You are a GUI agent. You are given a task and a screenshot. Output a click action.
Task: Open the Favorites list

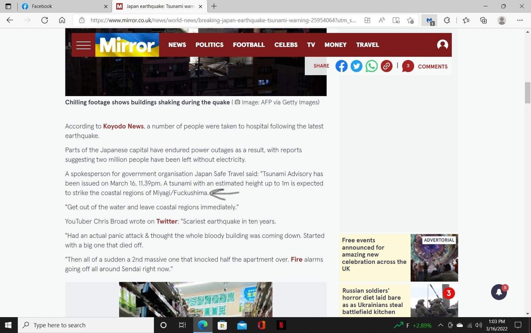(x=466, y=20)
